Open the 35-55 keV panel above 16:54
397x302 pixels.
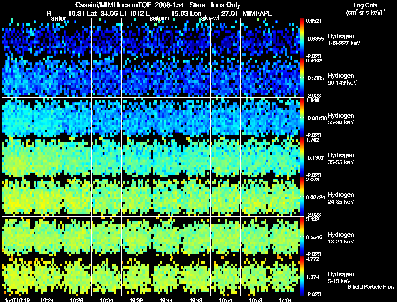coord(226,157)
